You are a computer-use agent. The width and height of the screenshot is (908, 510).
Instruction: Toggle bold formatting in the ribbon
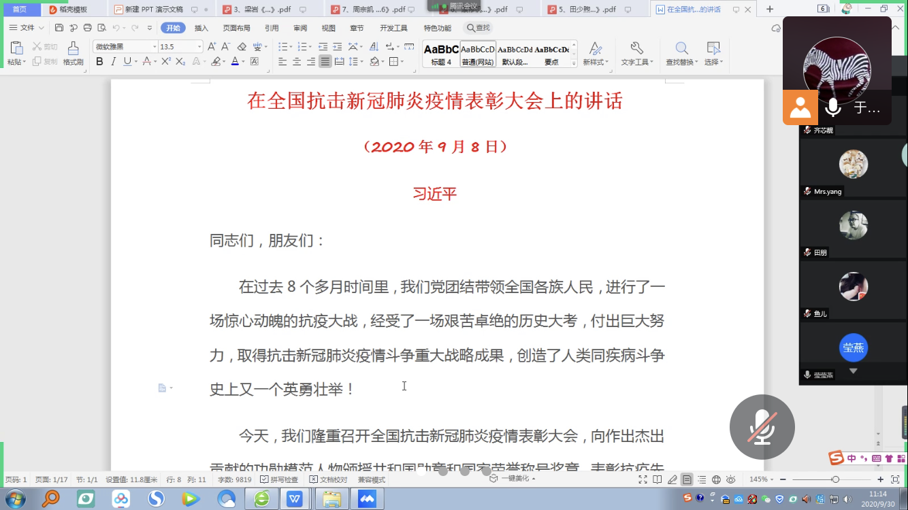[99, 61]
